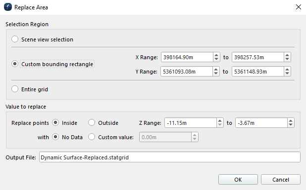The width and height of the screenshot is (306, 190).
Task: Click the Z Range field showing -3.67m
Action: 261,123
